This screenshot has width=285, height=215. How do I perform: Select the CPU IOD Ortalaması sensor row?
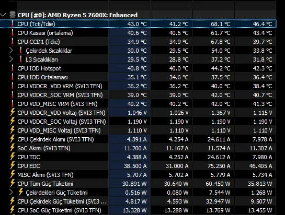(138, 77)
